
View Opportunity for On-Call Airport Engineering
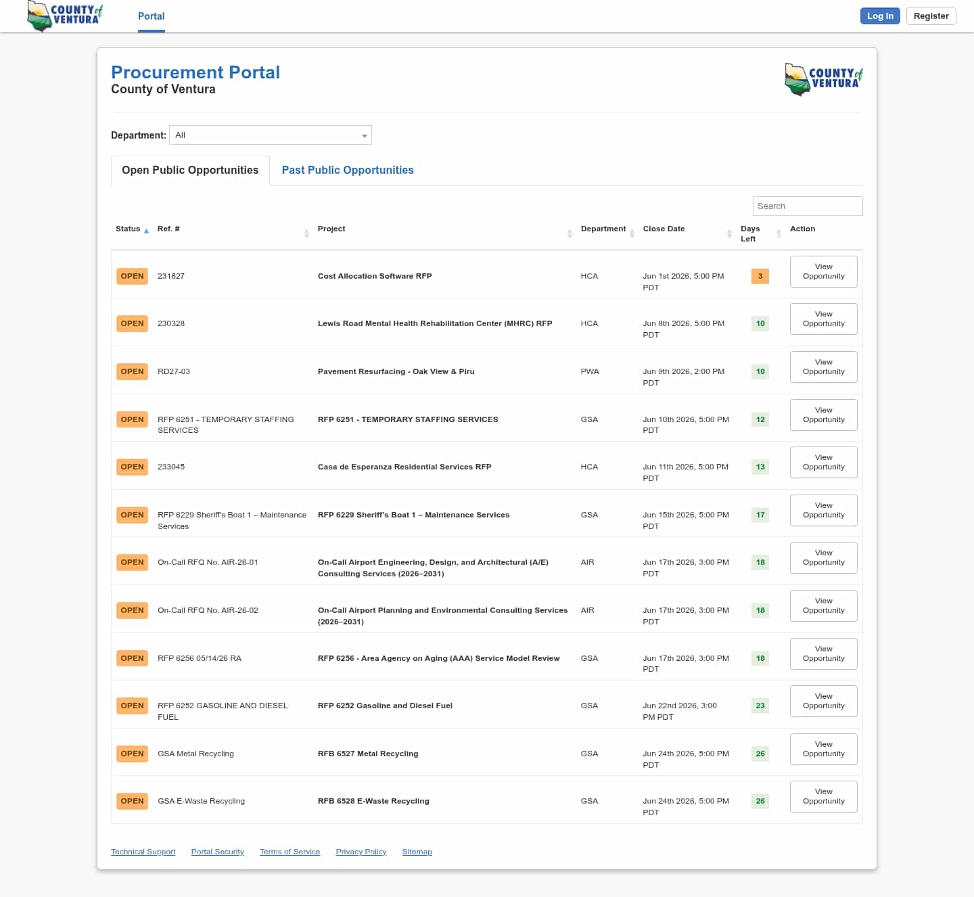pos(823,557)
